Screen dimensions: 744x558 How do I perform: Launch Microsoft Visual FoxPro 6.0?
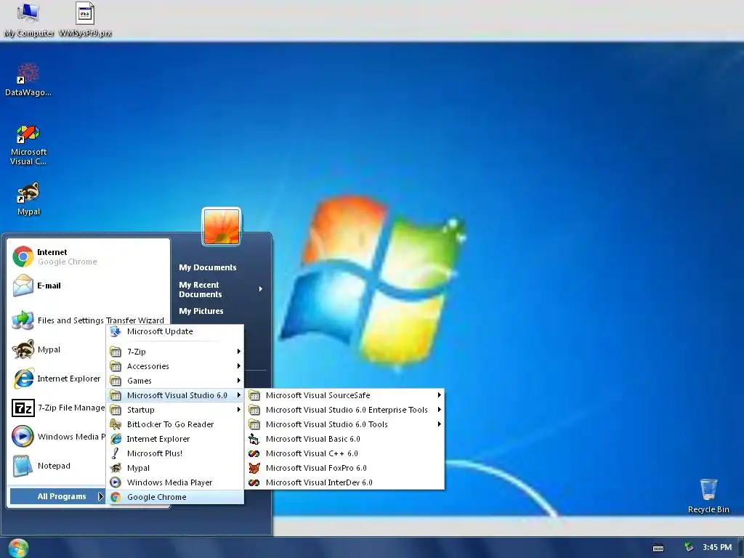pyautogui.click(x=345, y=468)
